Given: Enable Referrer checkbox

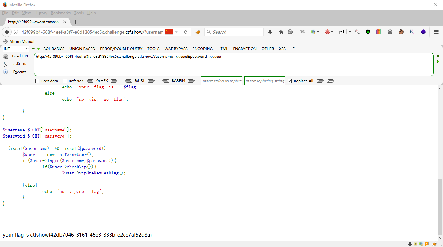Looking at the screenshot, I should click(x=65, y=81).
